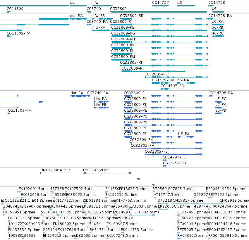Viewport: 249px width, 240px height.
Task: Click the CG14797-PB protein label
Action: point(174,163)
